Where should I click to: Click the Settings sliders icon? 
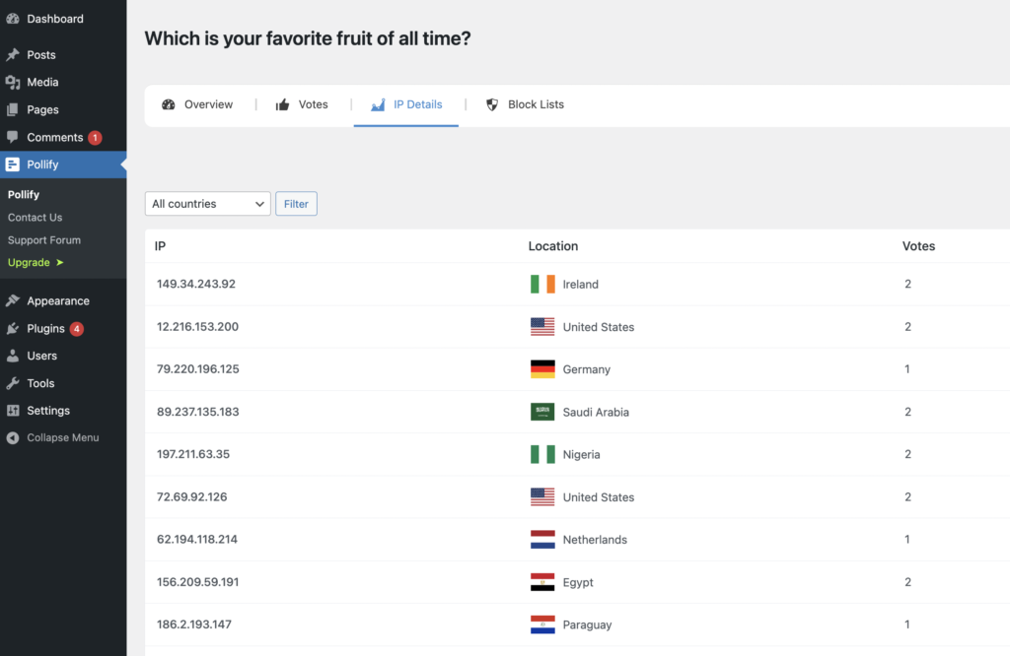(x=13, y=411)
